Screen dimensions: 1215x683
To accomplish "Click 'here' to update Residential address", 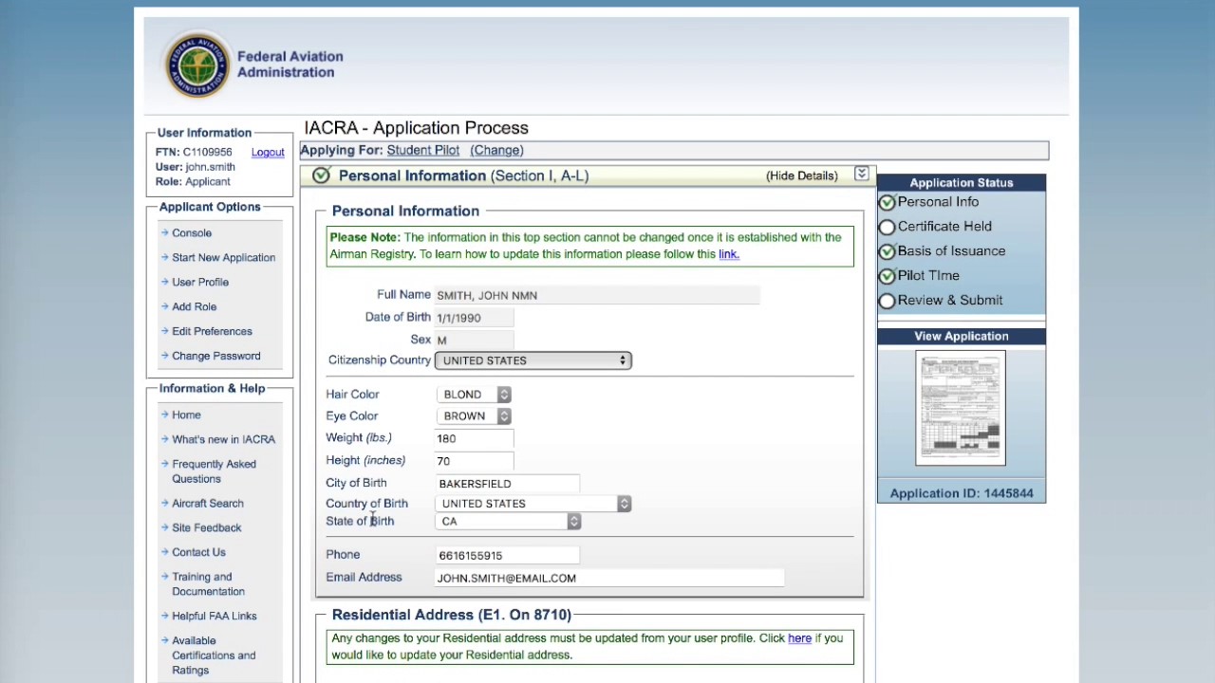I will coord(799,638).
